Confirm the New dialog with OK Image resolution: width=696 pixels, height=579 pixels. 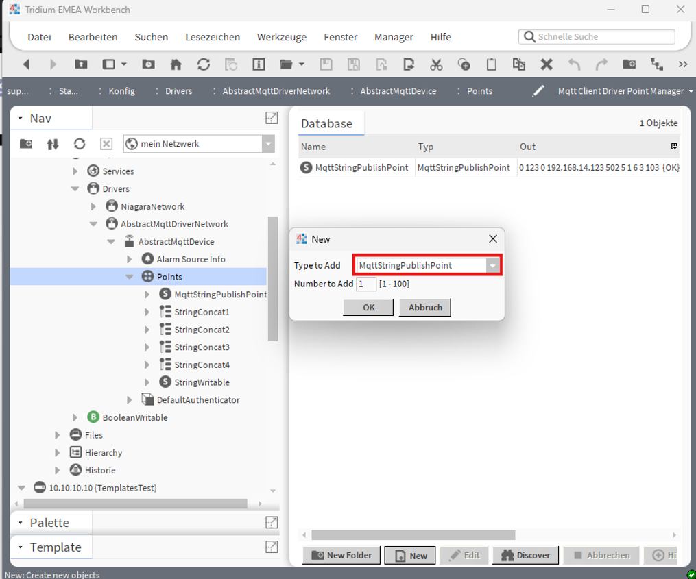pyautogui.click(x=368, y=308)
